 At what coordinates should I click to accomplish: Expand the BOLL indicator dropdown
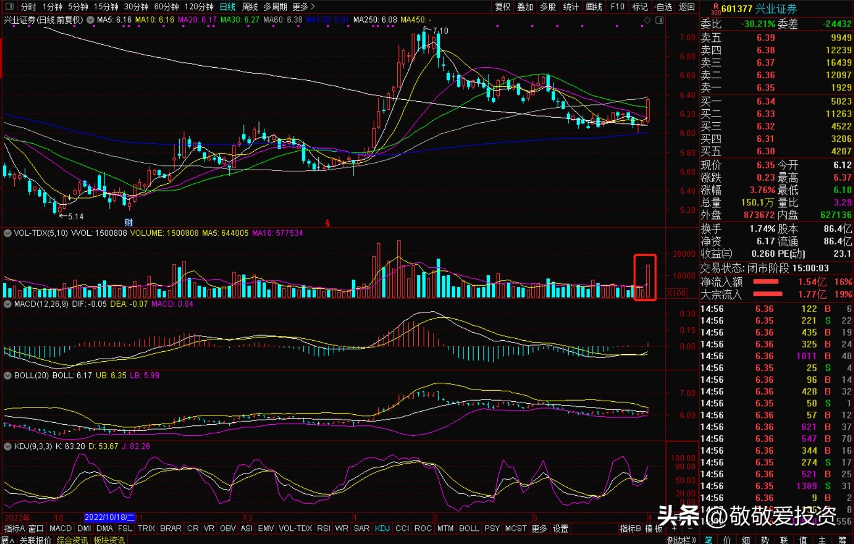(7, 375)
